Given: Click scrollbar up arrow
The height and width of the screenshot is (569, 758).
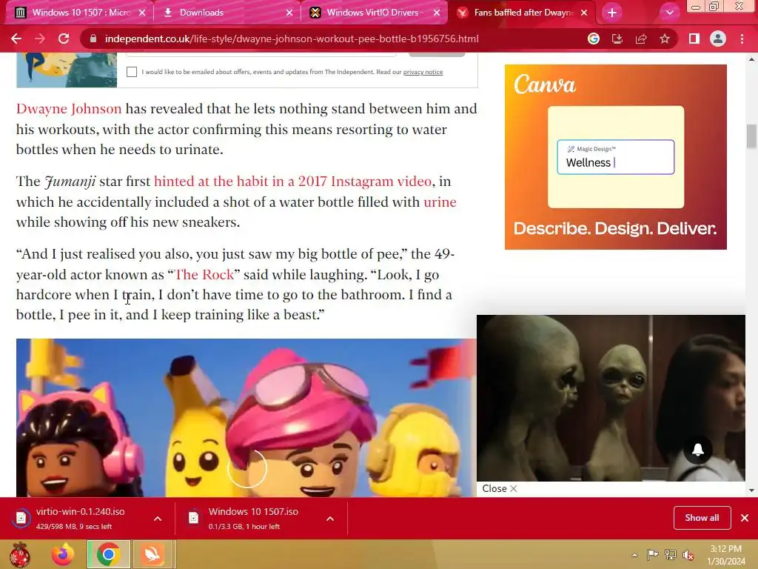Looking at the screenshot, I should [751, 60].
